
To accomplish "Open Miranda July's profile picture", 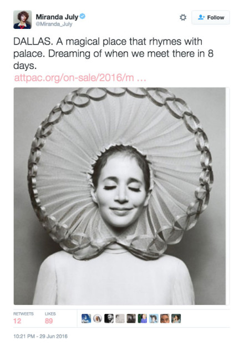I will (x=22, y=19).
